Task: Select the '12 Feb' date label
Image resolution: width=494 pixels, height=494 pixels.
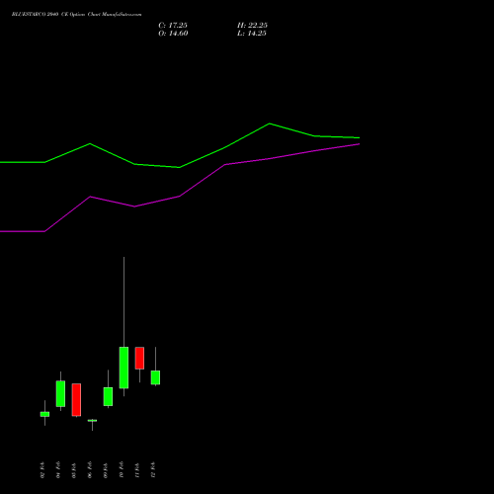Action: pos(153,470)
